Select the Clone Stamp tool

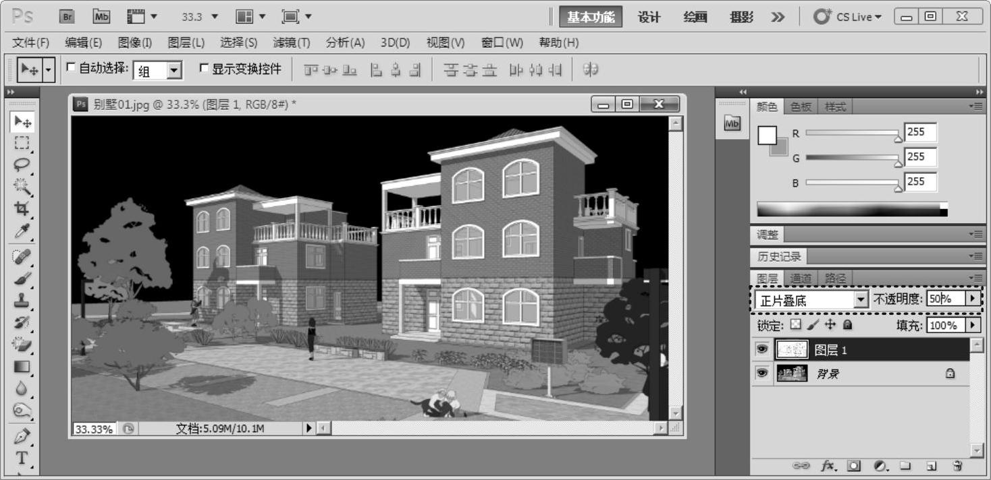point(22,300)
